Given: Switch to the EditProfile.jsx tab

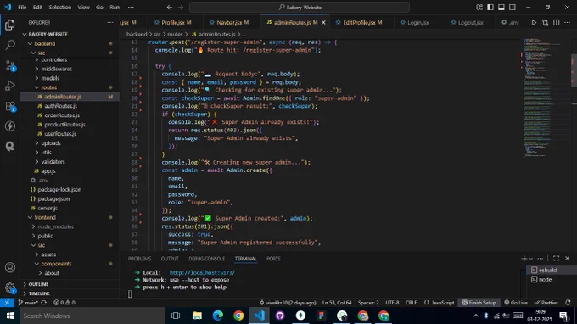Looking at the screenshot, I should click(359, 22).
